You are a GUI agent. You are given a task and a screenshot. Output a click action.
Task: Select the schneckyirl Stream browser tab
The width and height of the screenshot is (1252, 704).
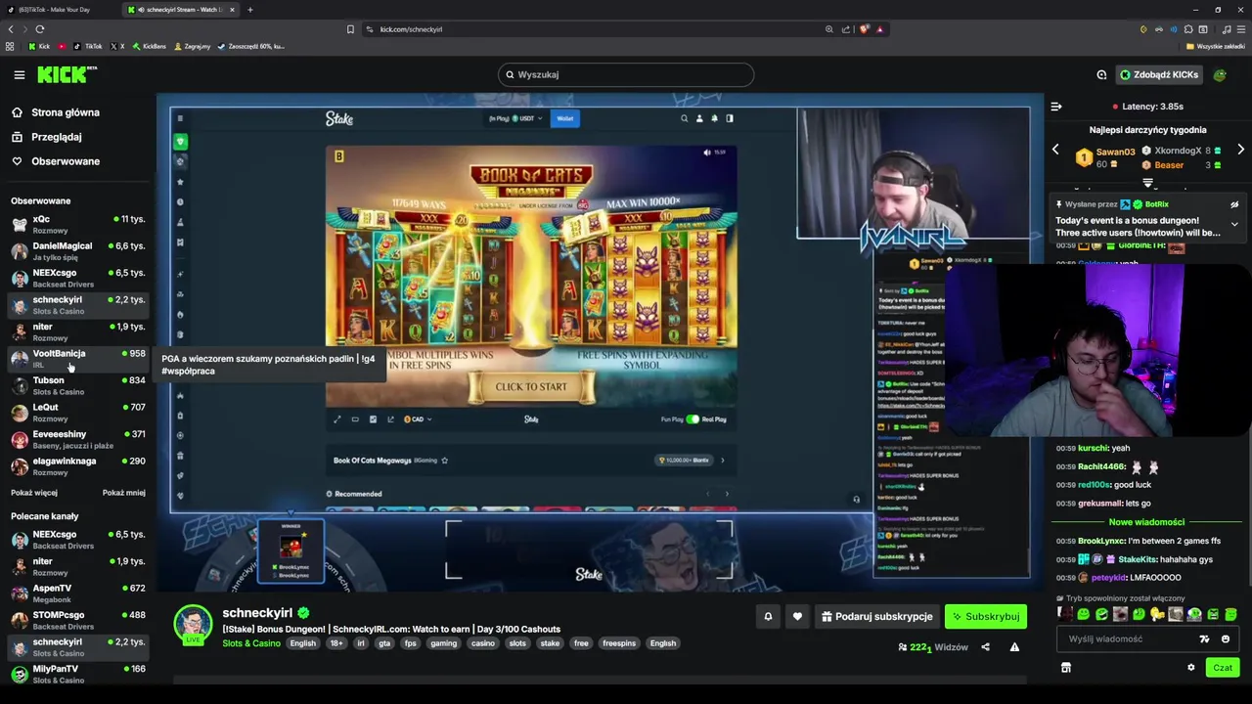click(181, 10)
